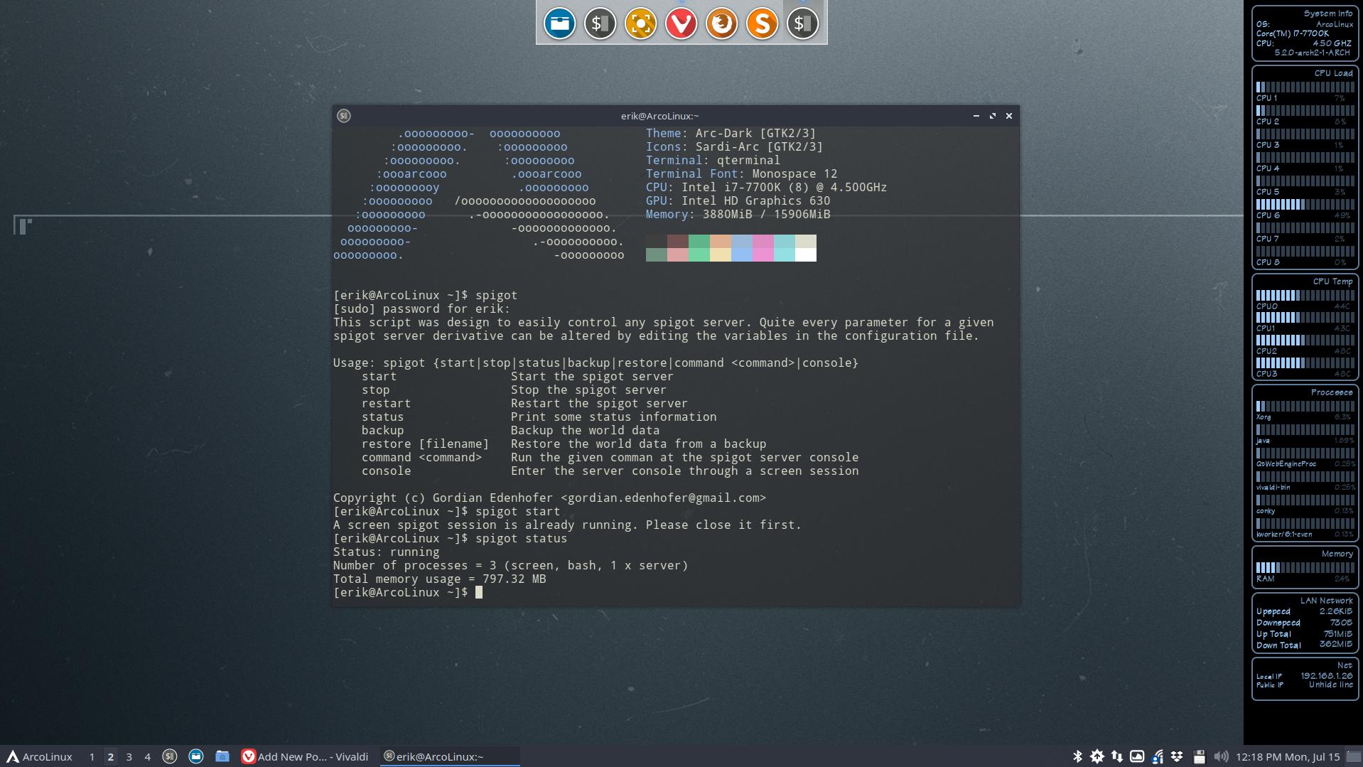
Task: Switch to the Vivaldi window in taskbar
Action: [x=306, y=756]
